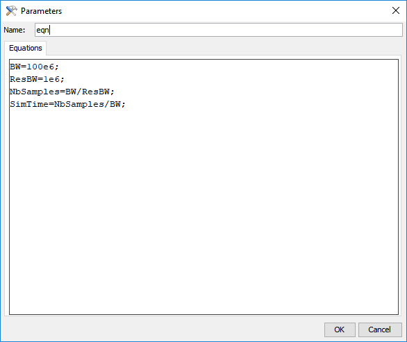Select the Equations tab

coord(26,48)
